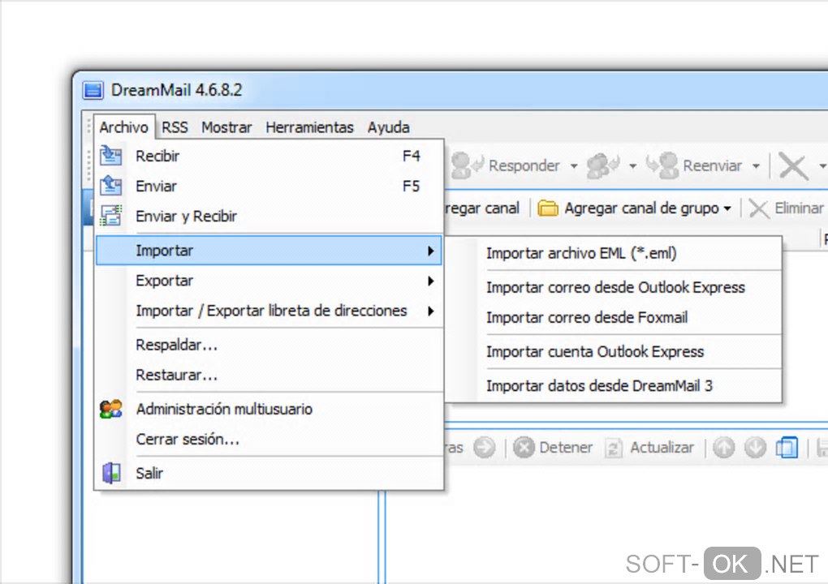Choose Importar cuenta Outlook Express

[x=613, y=352]
